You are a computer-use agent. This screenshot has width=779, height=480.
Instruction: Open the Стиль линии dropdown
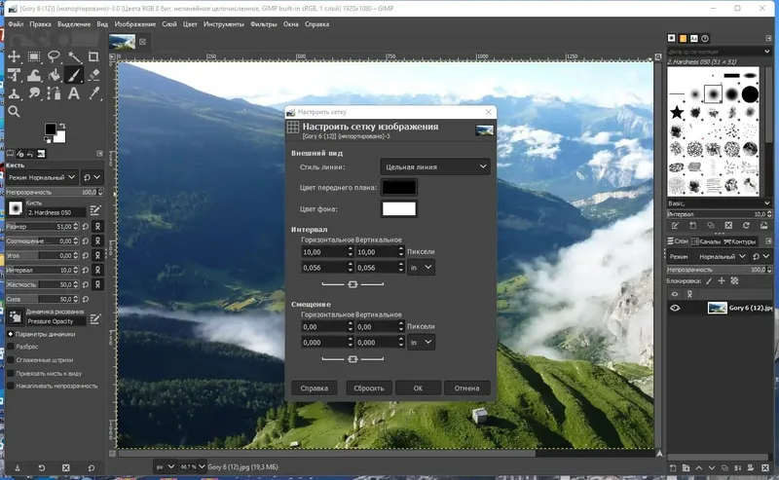435,167
